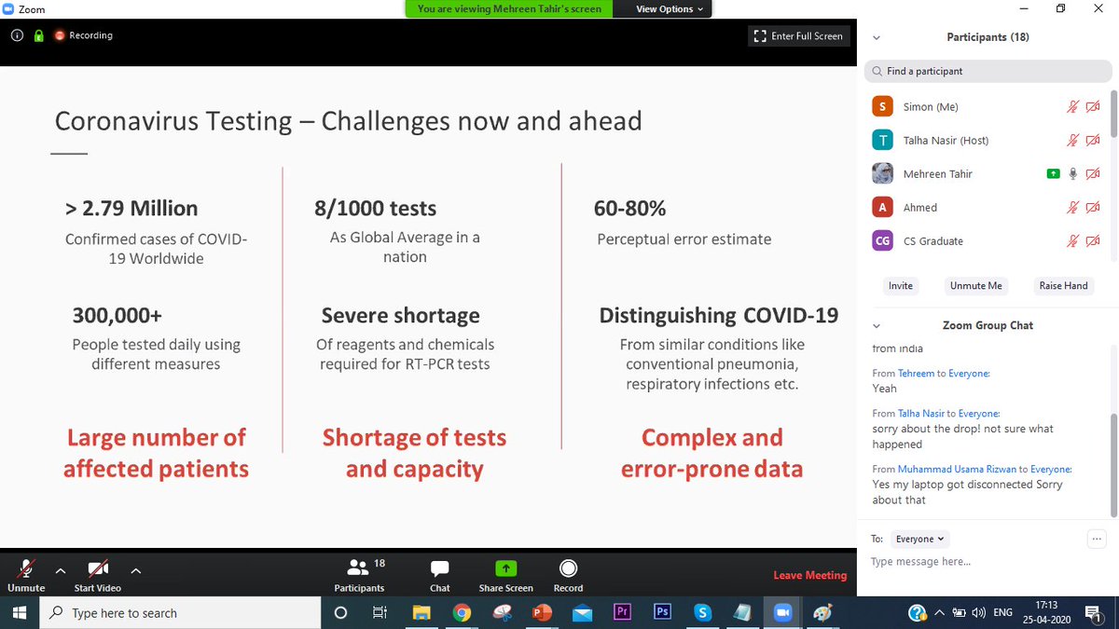Open Skype from taskbar
Screen dimensions: 1119x629
703,612
